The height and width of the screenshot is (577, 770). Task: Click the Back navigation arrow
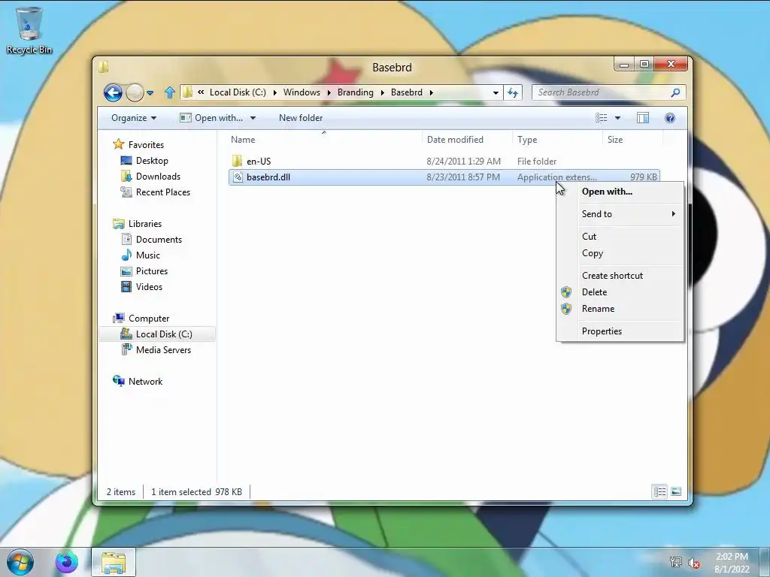[x=113, y=92]
